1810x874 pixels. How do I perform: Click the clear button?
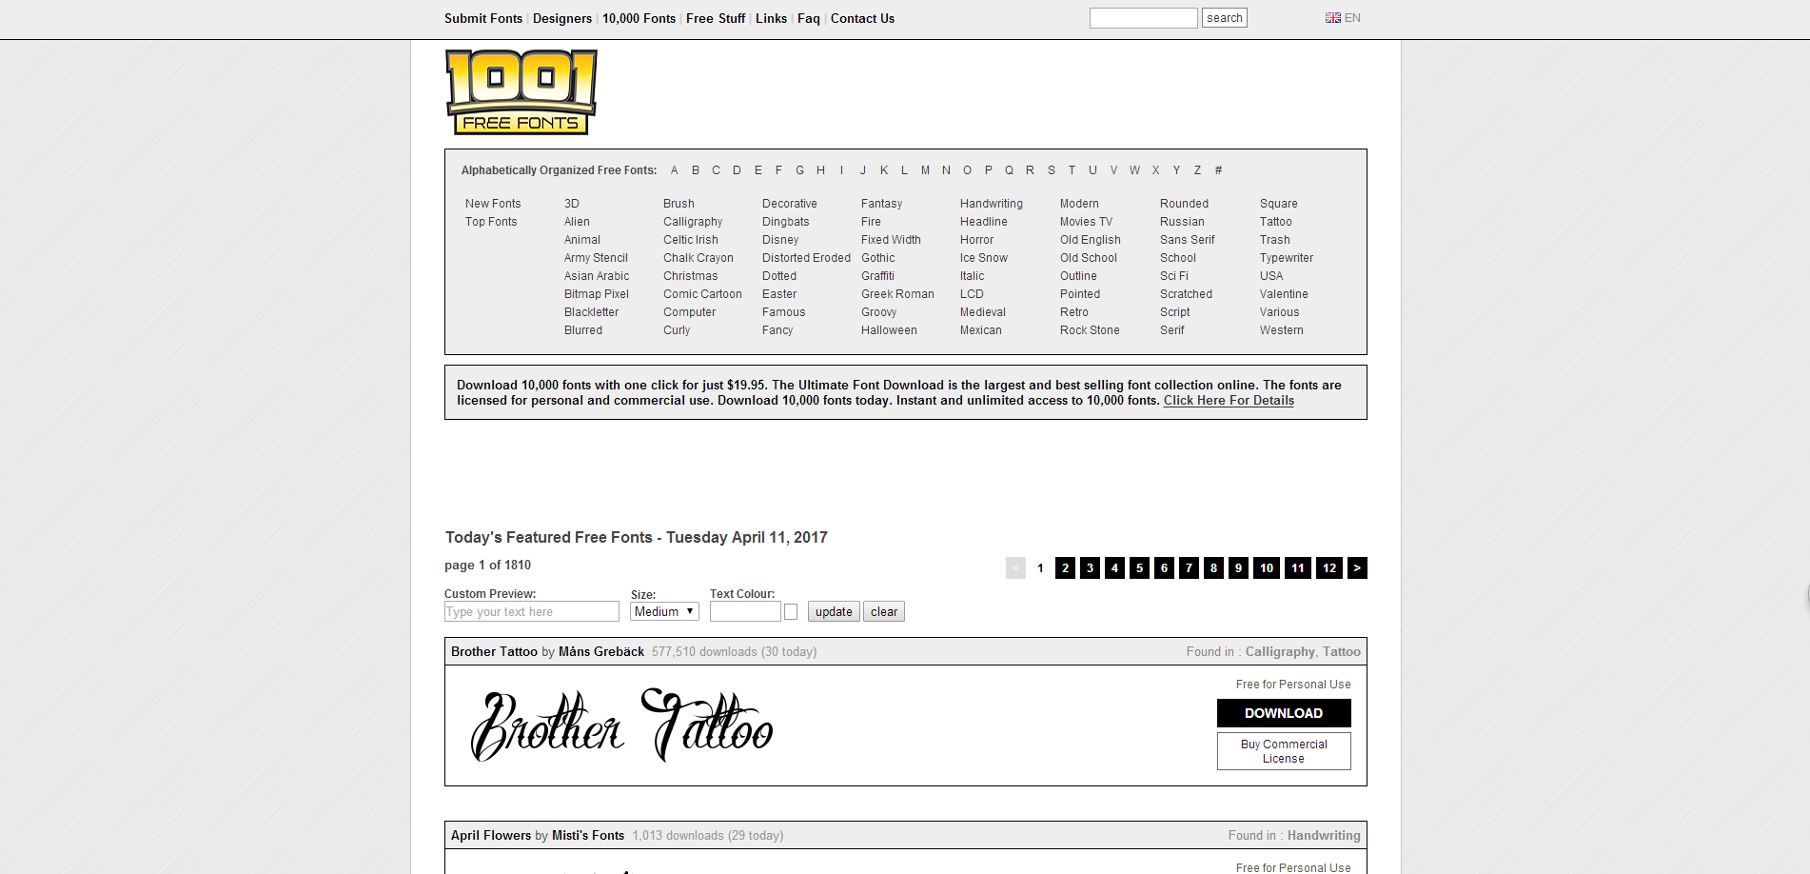(x=884, y=611)
